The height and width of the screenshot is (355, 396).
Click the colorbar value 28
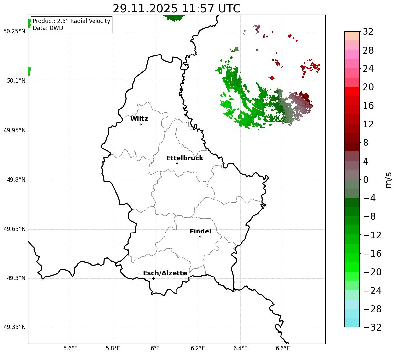point(368,51)
